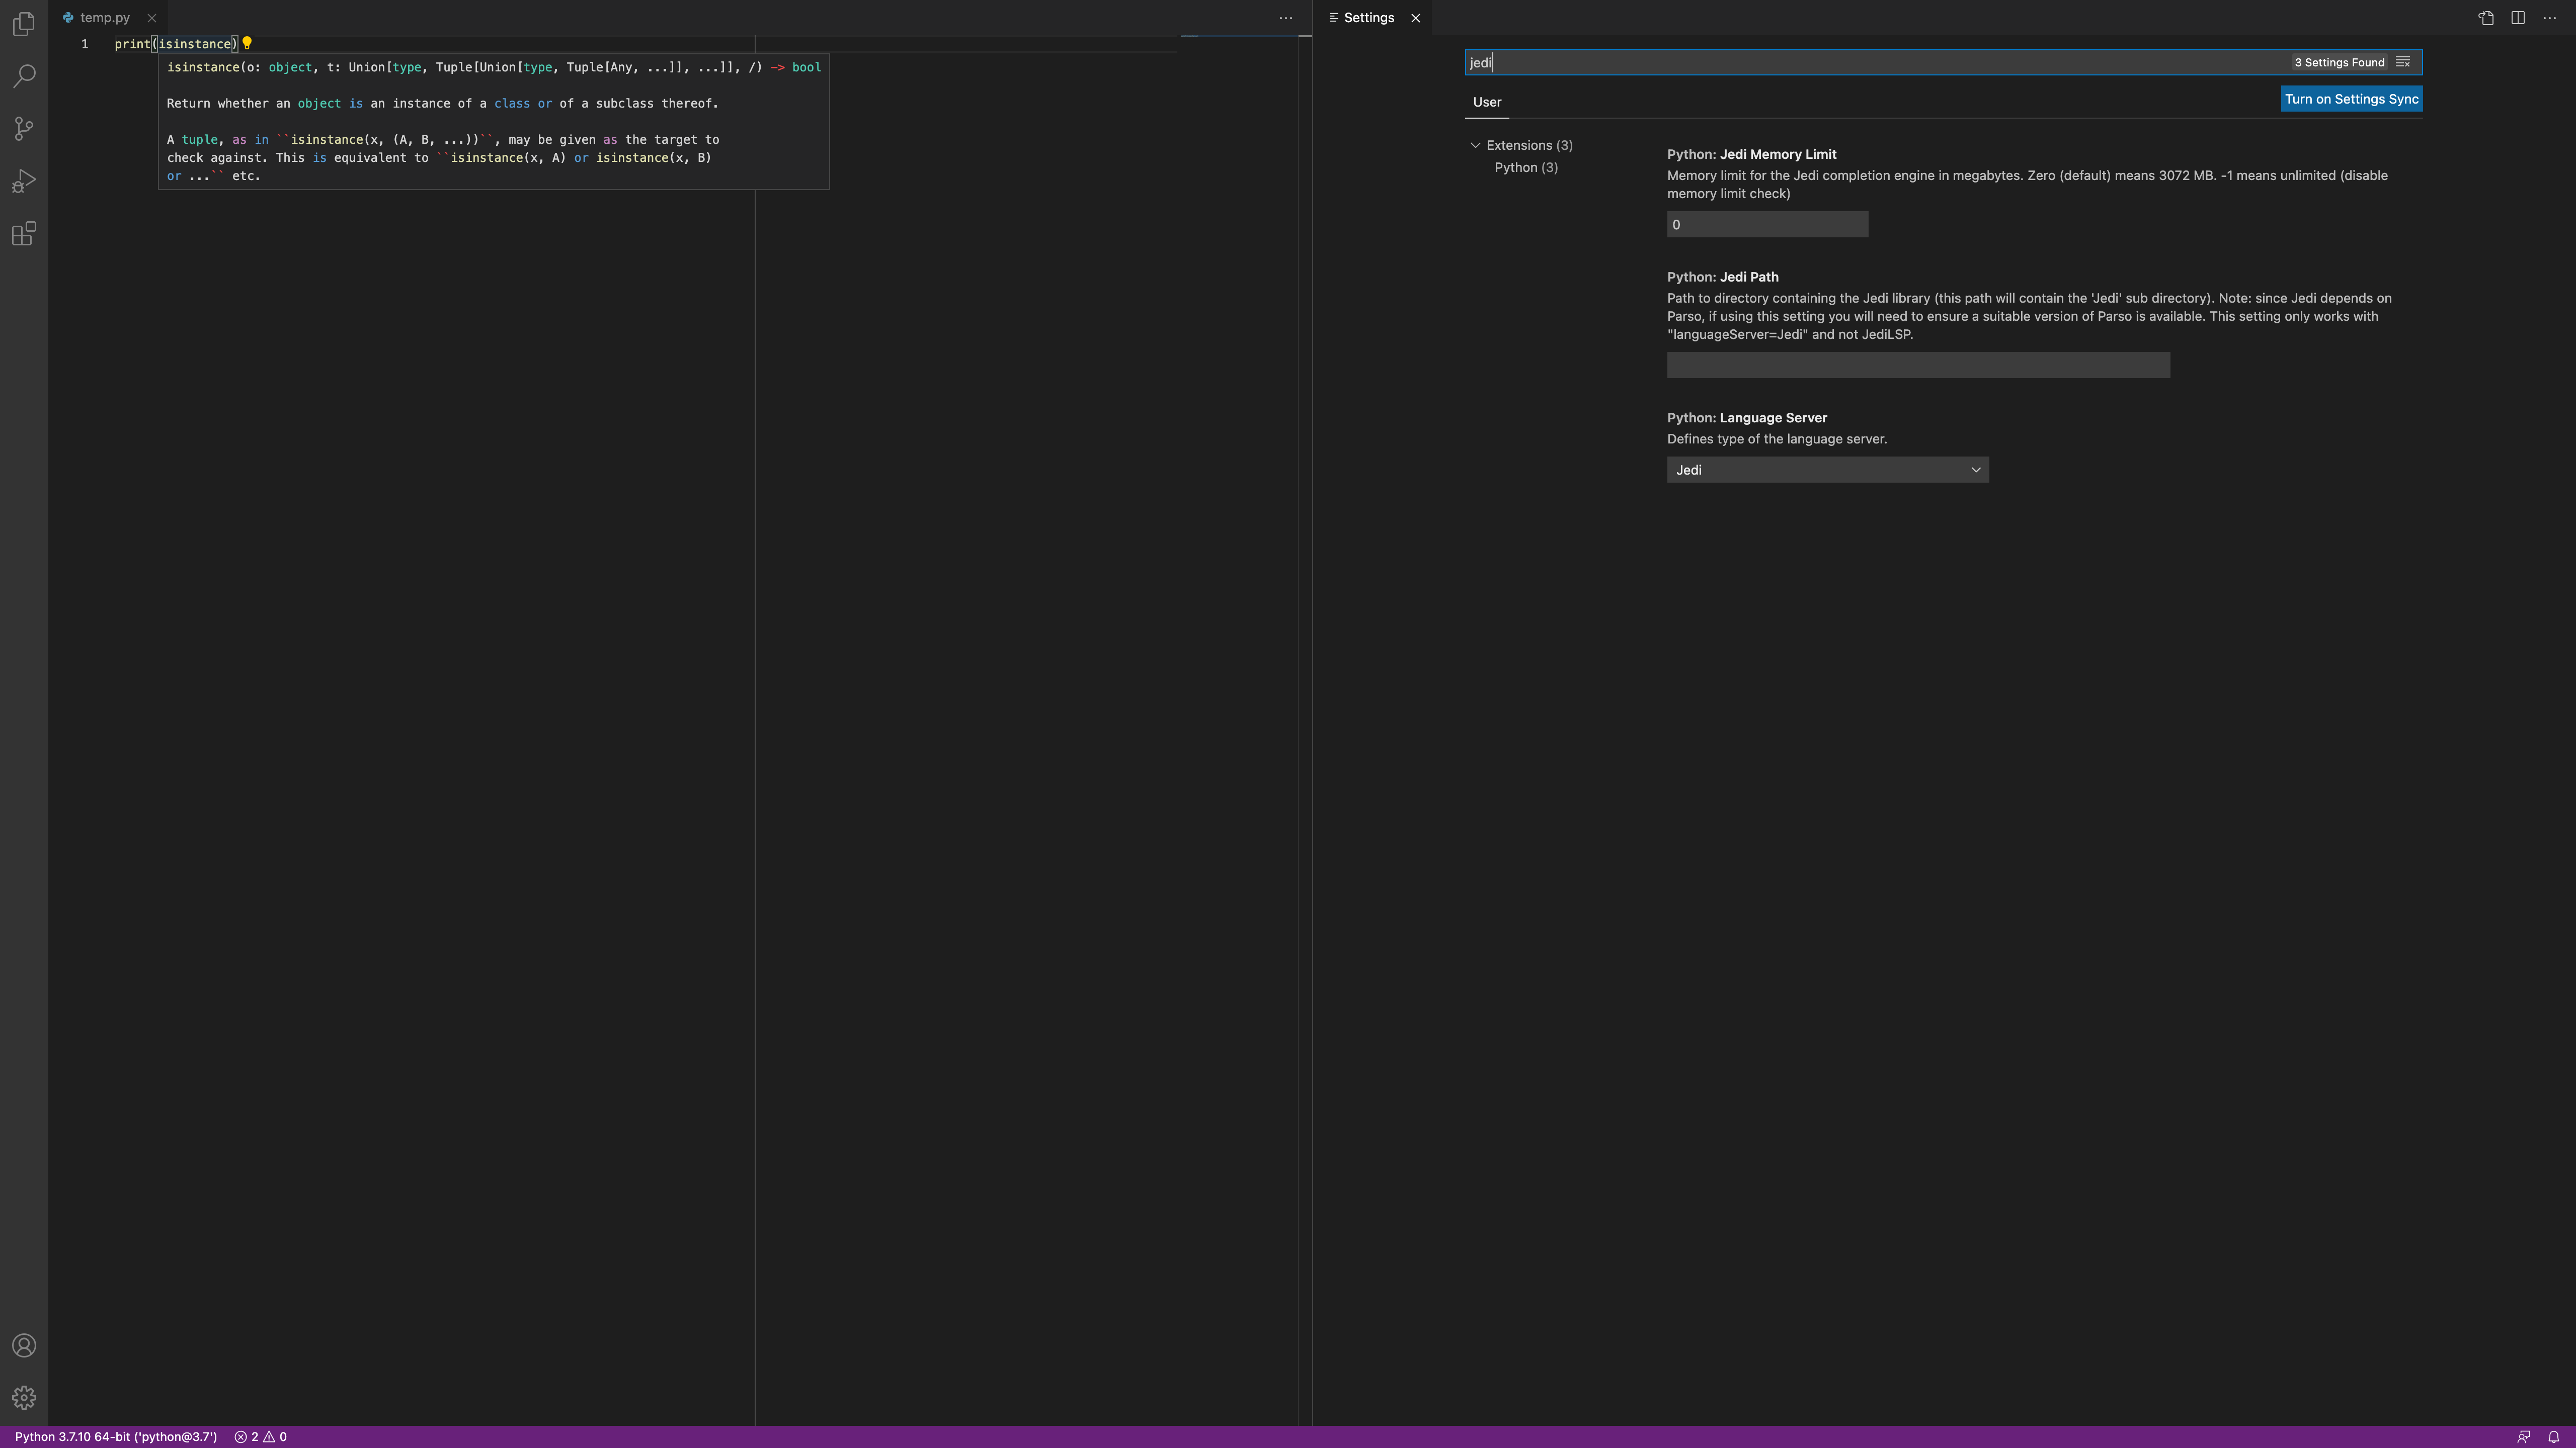The width and height of the screenshot is (2576, 1448).
Task: Switch to the temp.py tab
Action: point(103,17)
